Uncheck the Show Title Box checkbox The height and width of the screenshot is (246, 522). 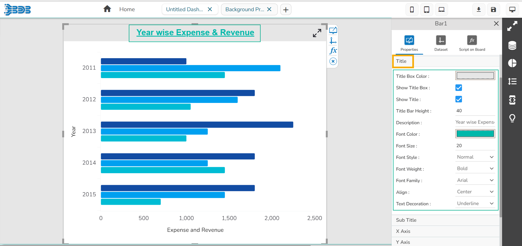point(459,88)
